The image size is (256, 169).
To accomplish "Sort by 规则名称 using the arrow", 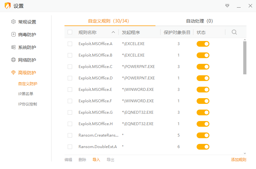I will (113, 32).
